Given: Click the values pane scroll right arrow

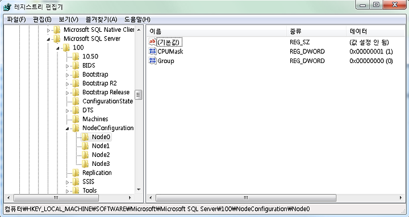Looking at the screenshot, I should [x=401, y=198].
